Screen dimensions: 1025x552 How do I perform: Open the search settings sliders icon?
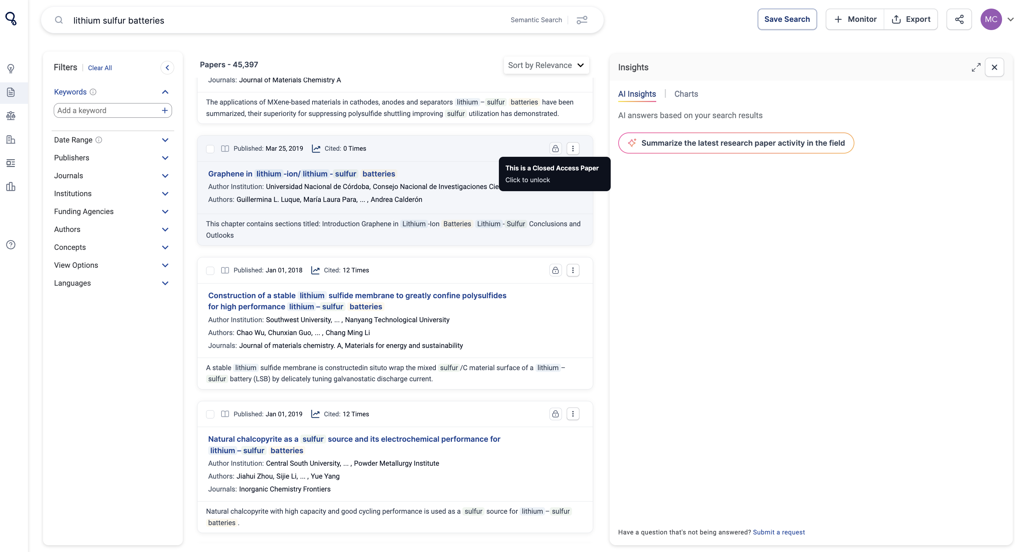(x=582, y=20)
